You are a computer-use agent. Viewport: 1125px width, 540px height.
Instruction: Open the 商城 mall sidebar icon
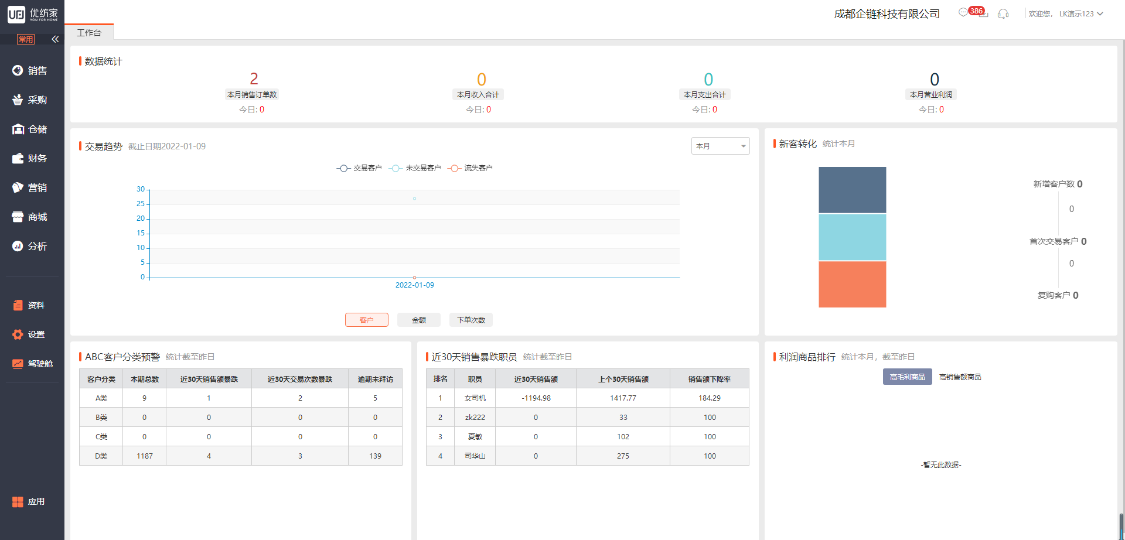(18, 217)
